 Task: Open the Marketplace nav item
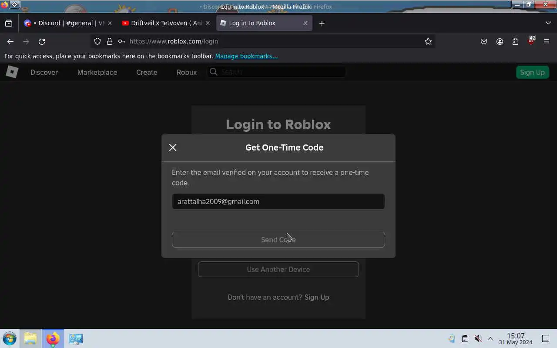click(97, 72)
